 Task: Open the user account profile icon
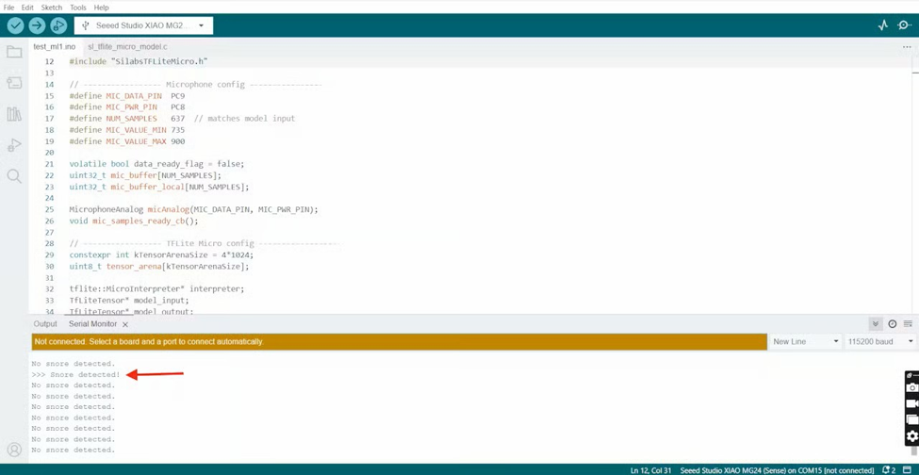14,450
